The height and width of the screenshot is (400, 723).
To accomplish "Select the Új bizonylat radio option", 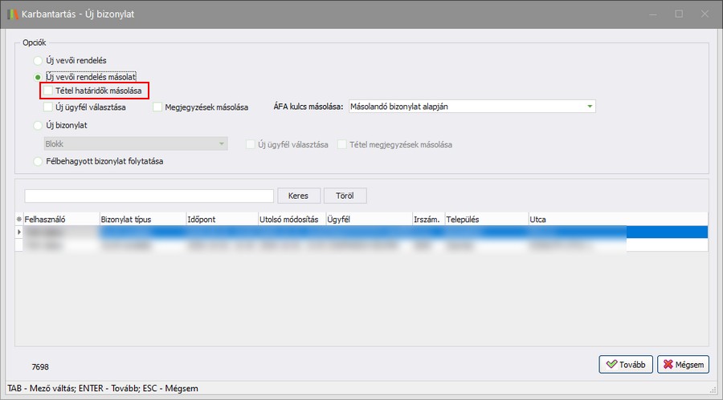I will (x=37, y=126).
